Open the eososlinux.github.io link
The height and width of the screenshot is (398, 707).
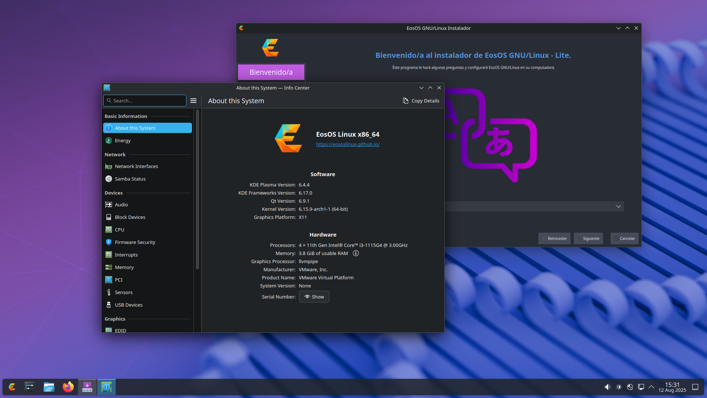point(347,144)
